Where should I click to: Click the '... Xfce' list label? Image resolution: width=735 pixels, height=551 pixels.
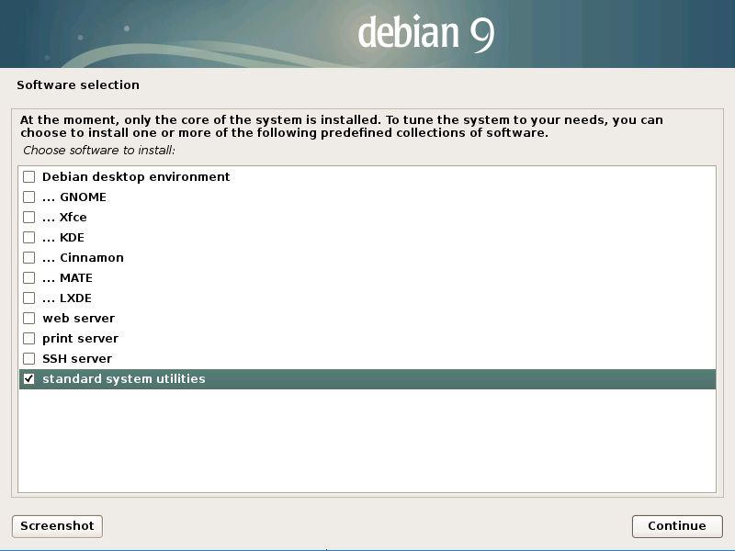(x=64, y=217)
